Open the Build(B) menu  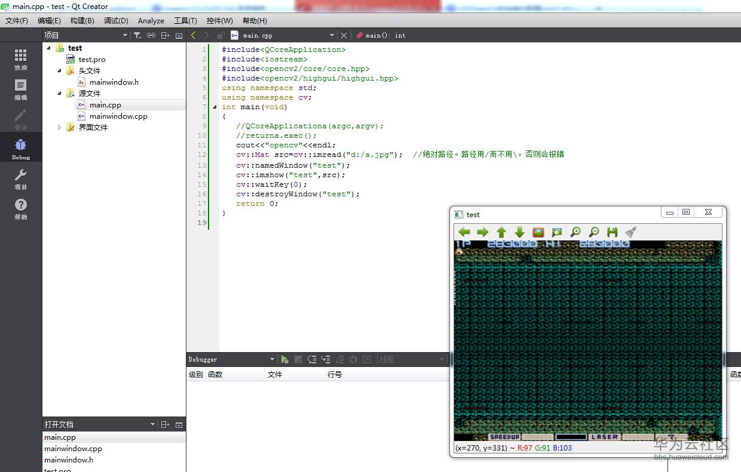point(82,20)
